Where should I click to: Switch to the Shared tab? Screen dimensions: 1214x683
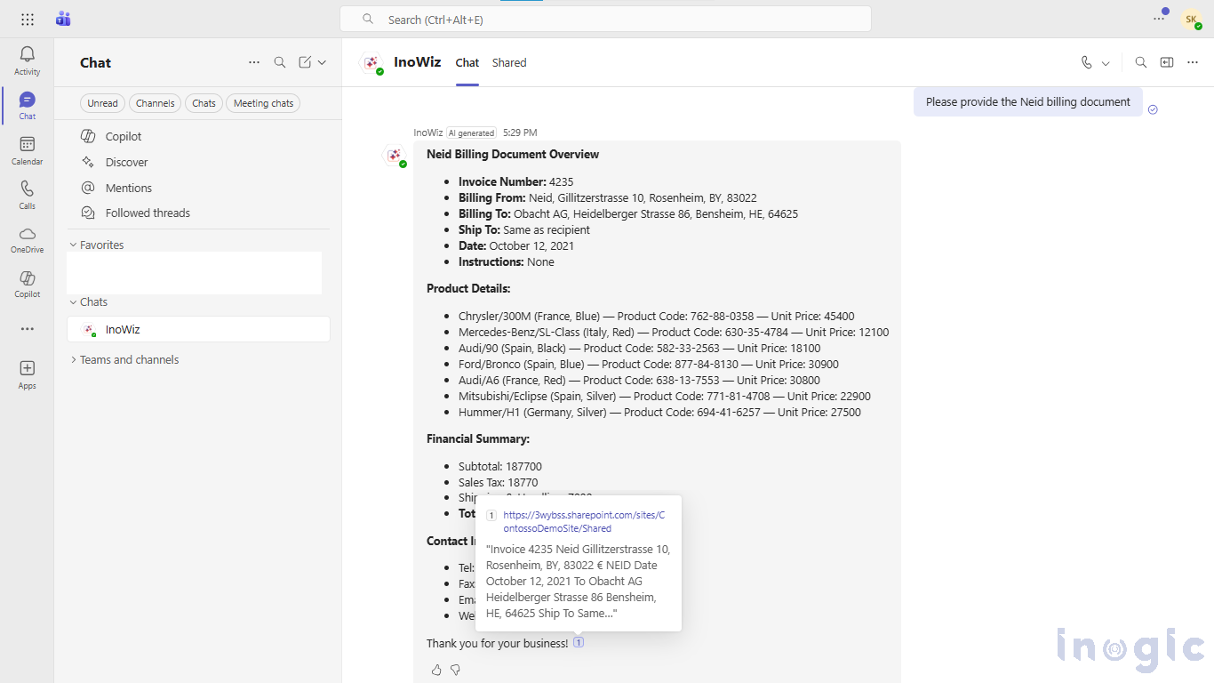click(509, 62)
